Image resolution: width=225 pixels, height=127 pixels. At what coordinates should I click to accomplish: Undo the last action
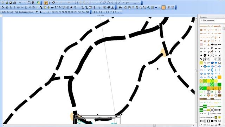(20, 3)
